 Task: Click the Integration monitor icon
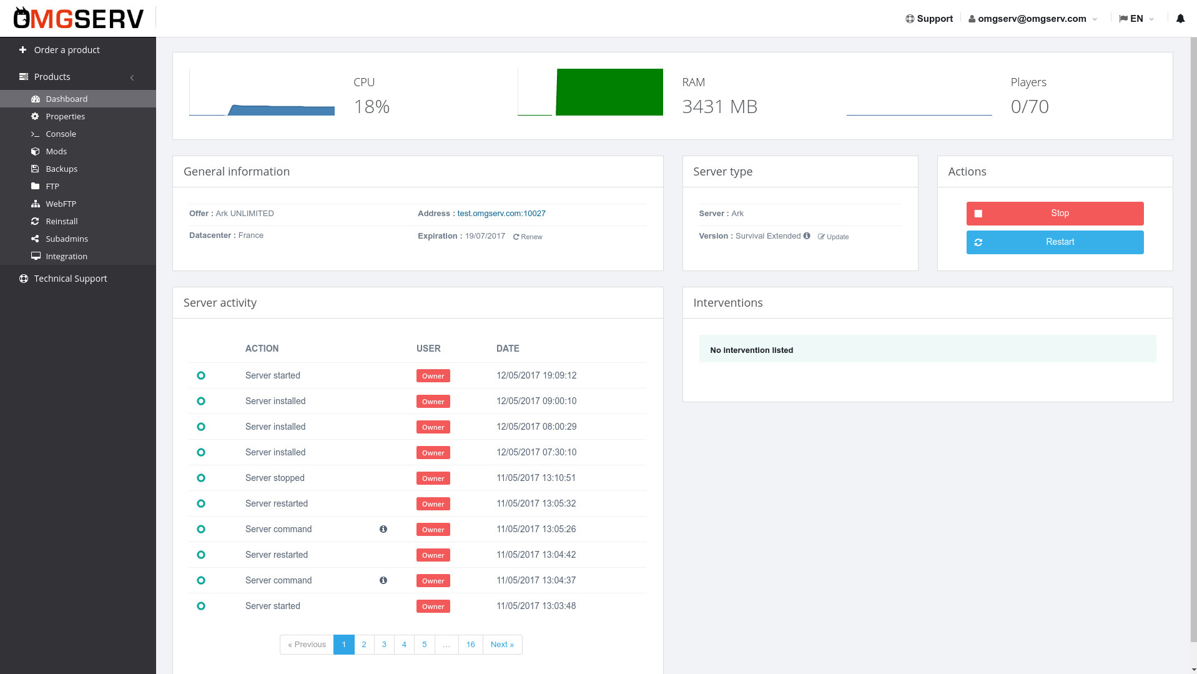36,256
